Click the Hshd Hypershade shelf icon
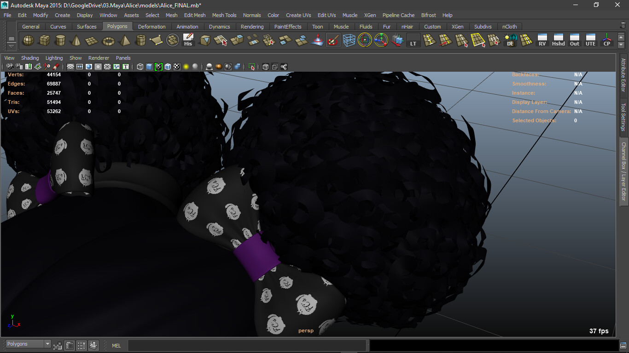This screenshot has height=353, width=629. 559,41
